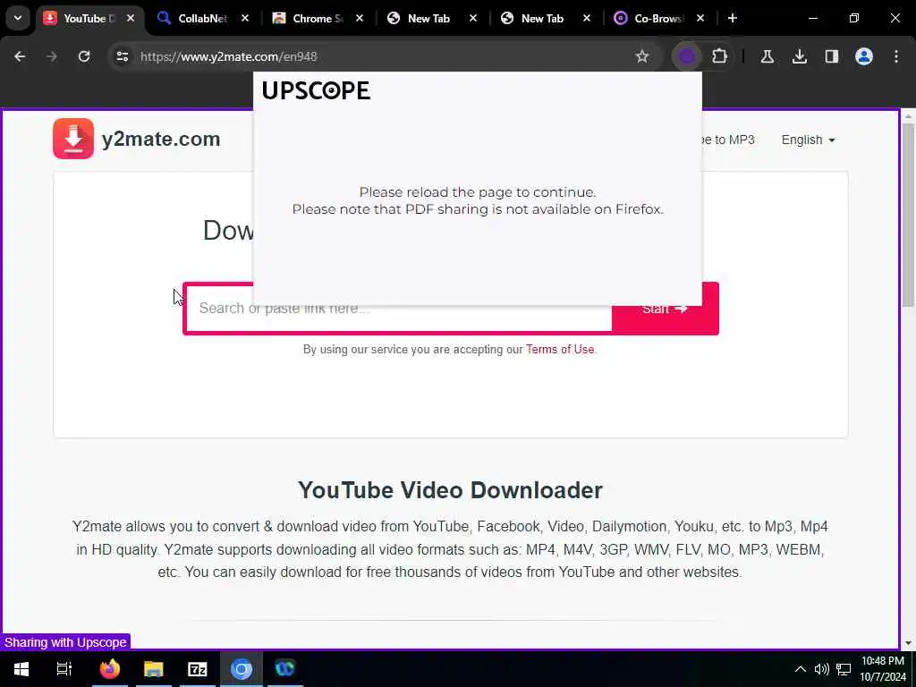The width and height of the screenshot is (916, 687).
Task: Click the network tray icon
Action: point(844,669)
